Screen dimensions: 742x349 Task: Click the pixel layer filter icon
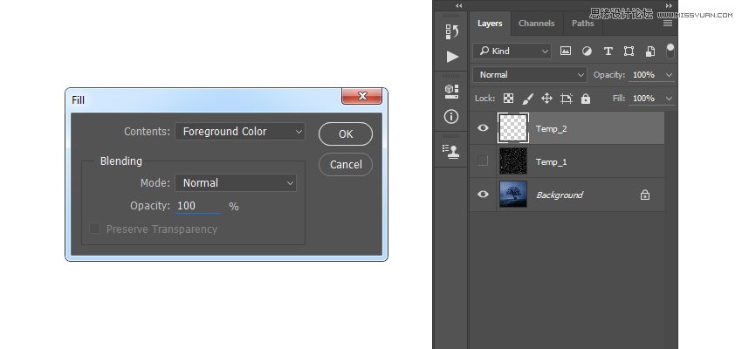tap(566, 51)
